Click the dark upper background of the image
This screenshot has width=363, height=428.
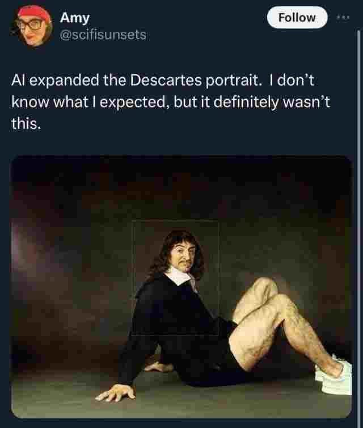(181, 186)
